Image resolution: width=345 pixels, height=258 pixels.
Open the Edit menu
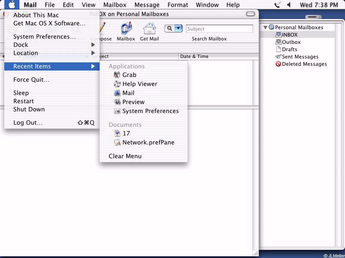tap(69, 5)
